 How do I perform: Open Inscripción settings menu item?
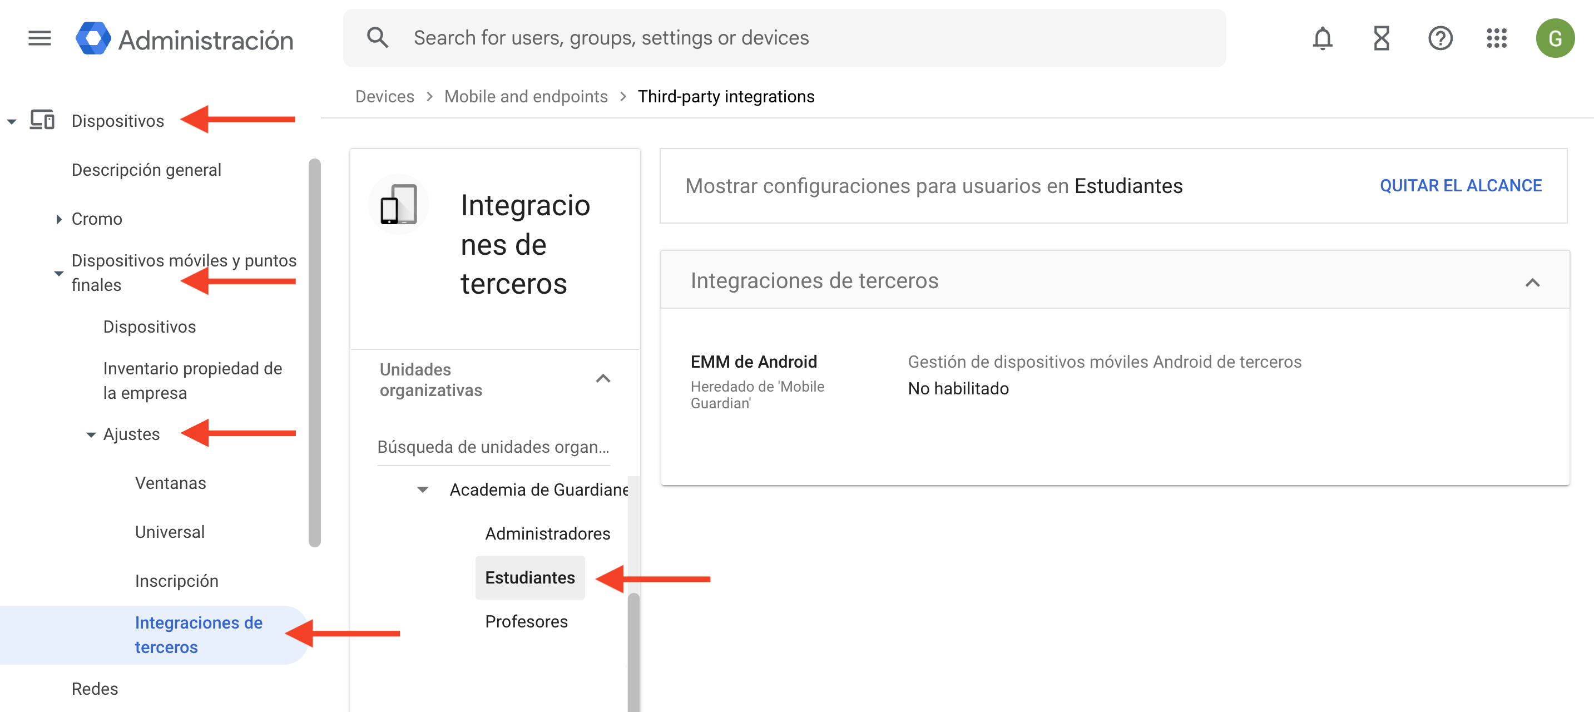point(176,581)
